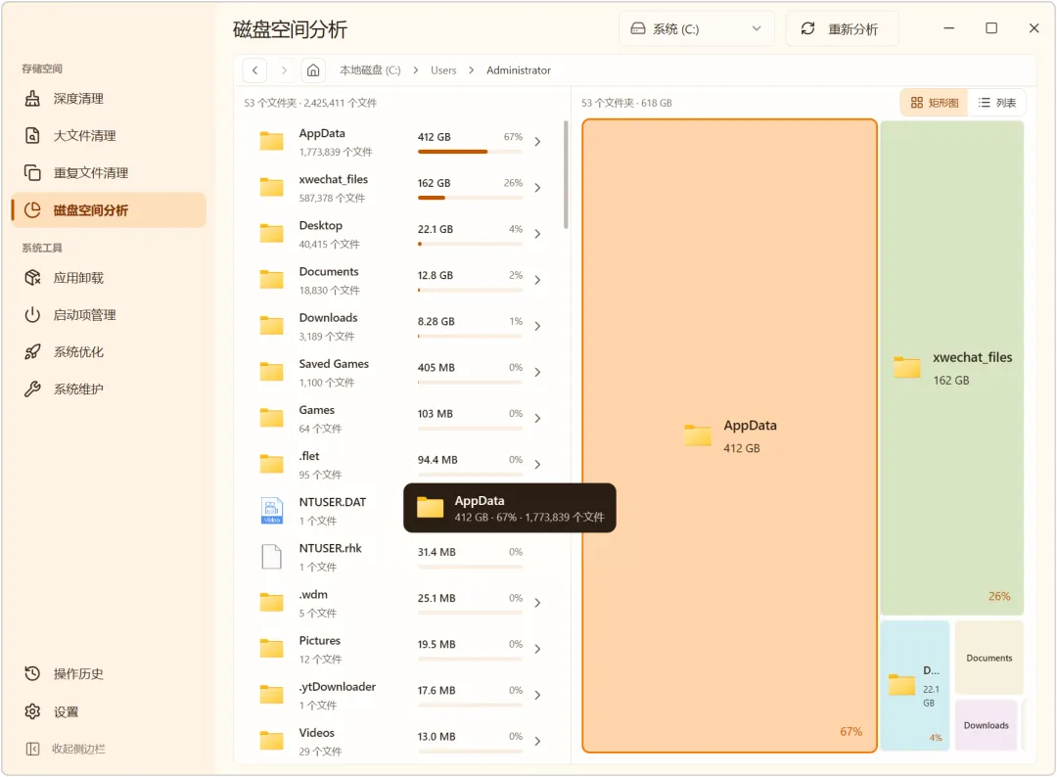1057x777 pixels.
Task: Click Videos folder icon in list
Action: coord(272,741)
